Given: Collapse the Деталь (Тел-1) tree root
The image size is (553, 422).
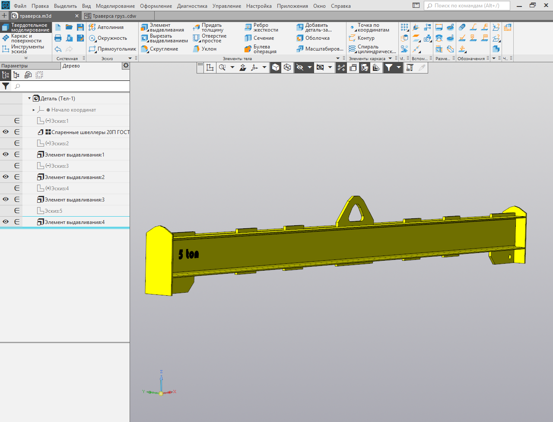Looking at the screenshot, I should (29, 99).
